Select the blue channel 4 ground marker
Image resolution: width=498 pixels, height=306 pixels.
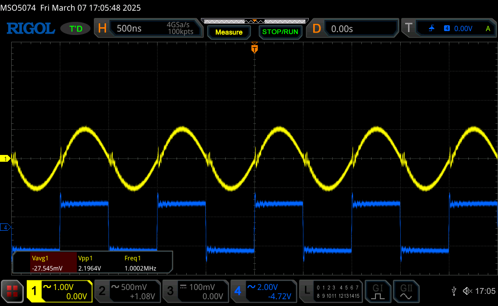tap(5, 227)
